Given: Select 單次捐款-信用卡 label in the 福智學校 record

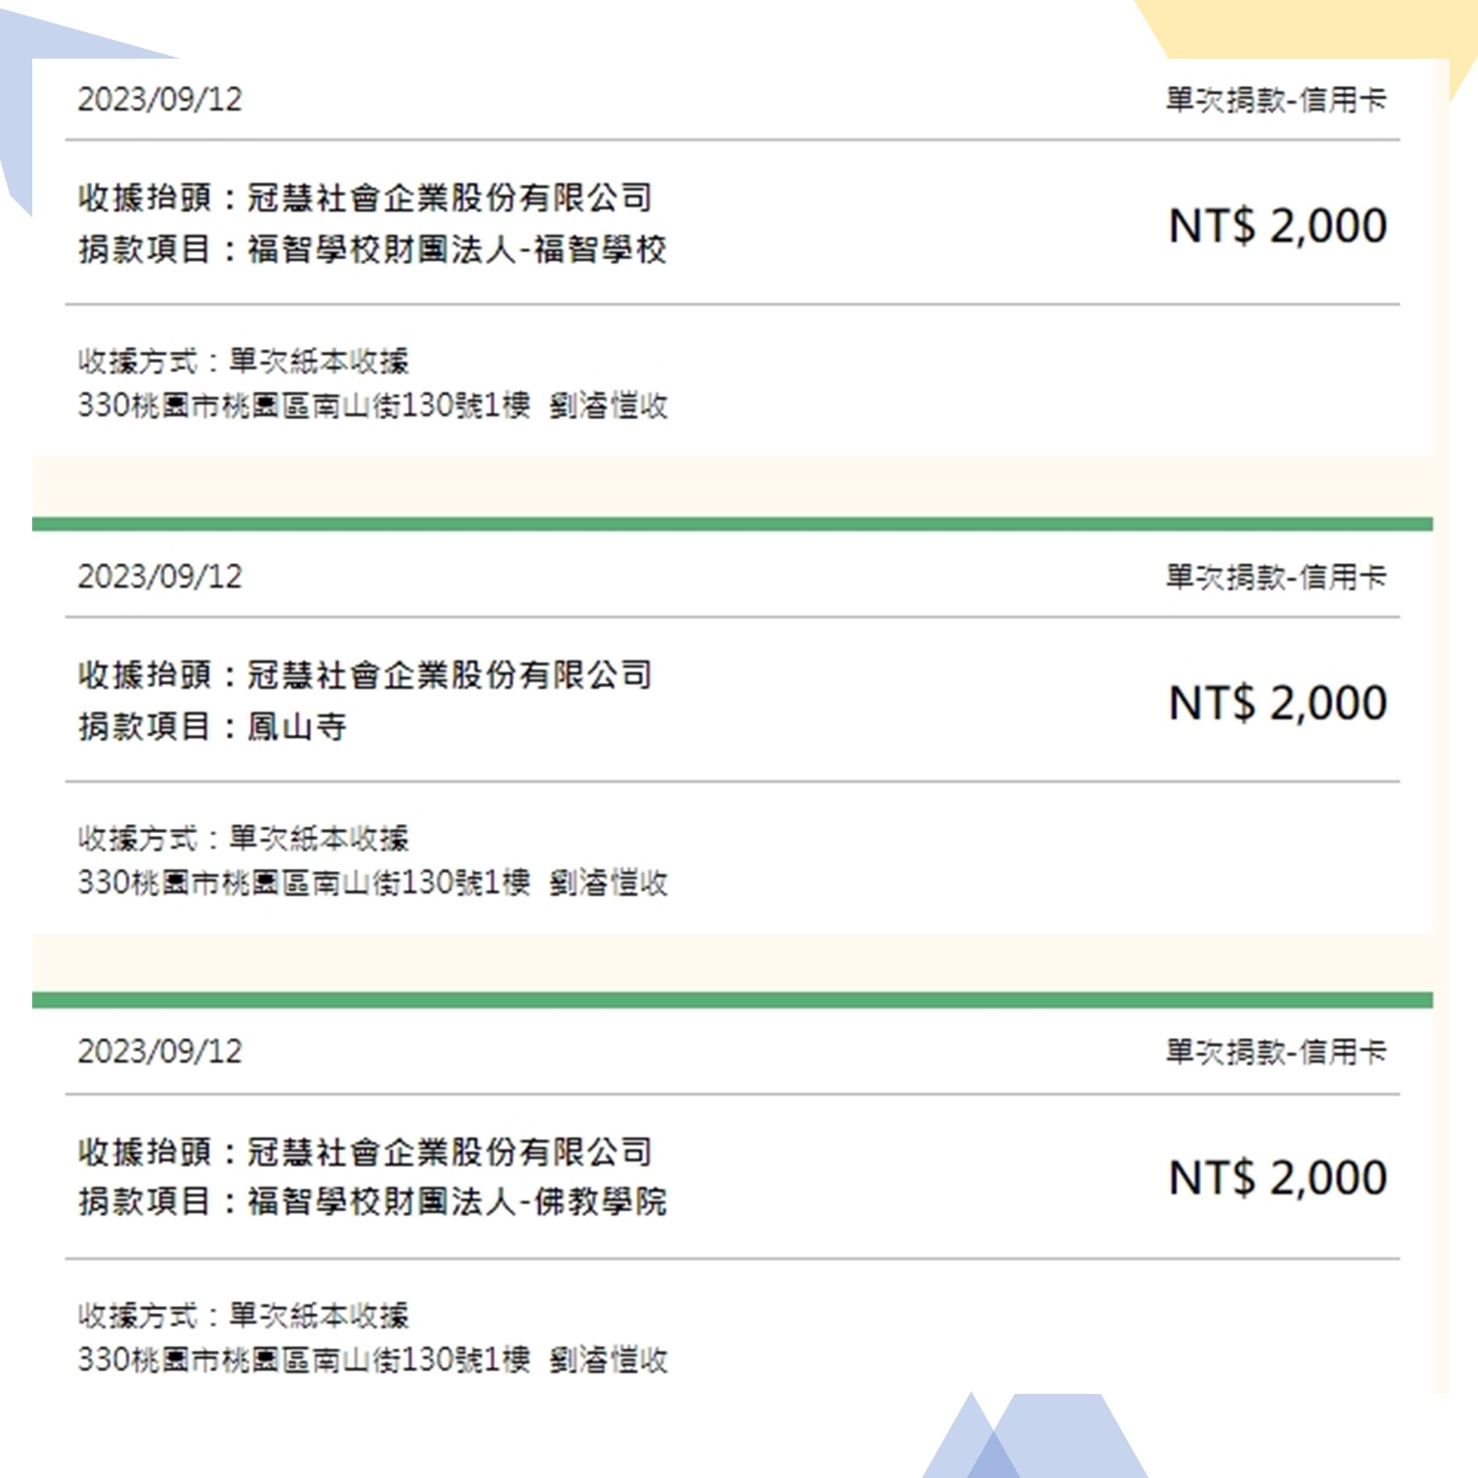Looking at the screenshot, I should pyautogui.click(x=1276, y=100).
